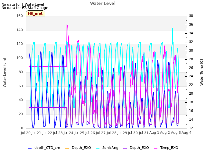
Task: Toggle the orange Depth_EXO legend entry
Action: pos(78,148)
